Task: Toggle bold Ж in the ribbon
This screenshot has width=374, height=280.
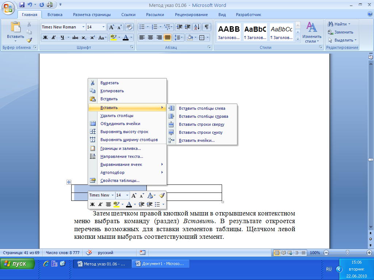Action: (45, 38)
